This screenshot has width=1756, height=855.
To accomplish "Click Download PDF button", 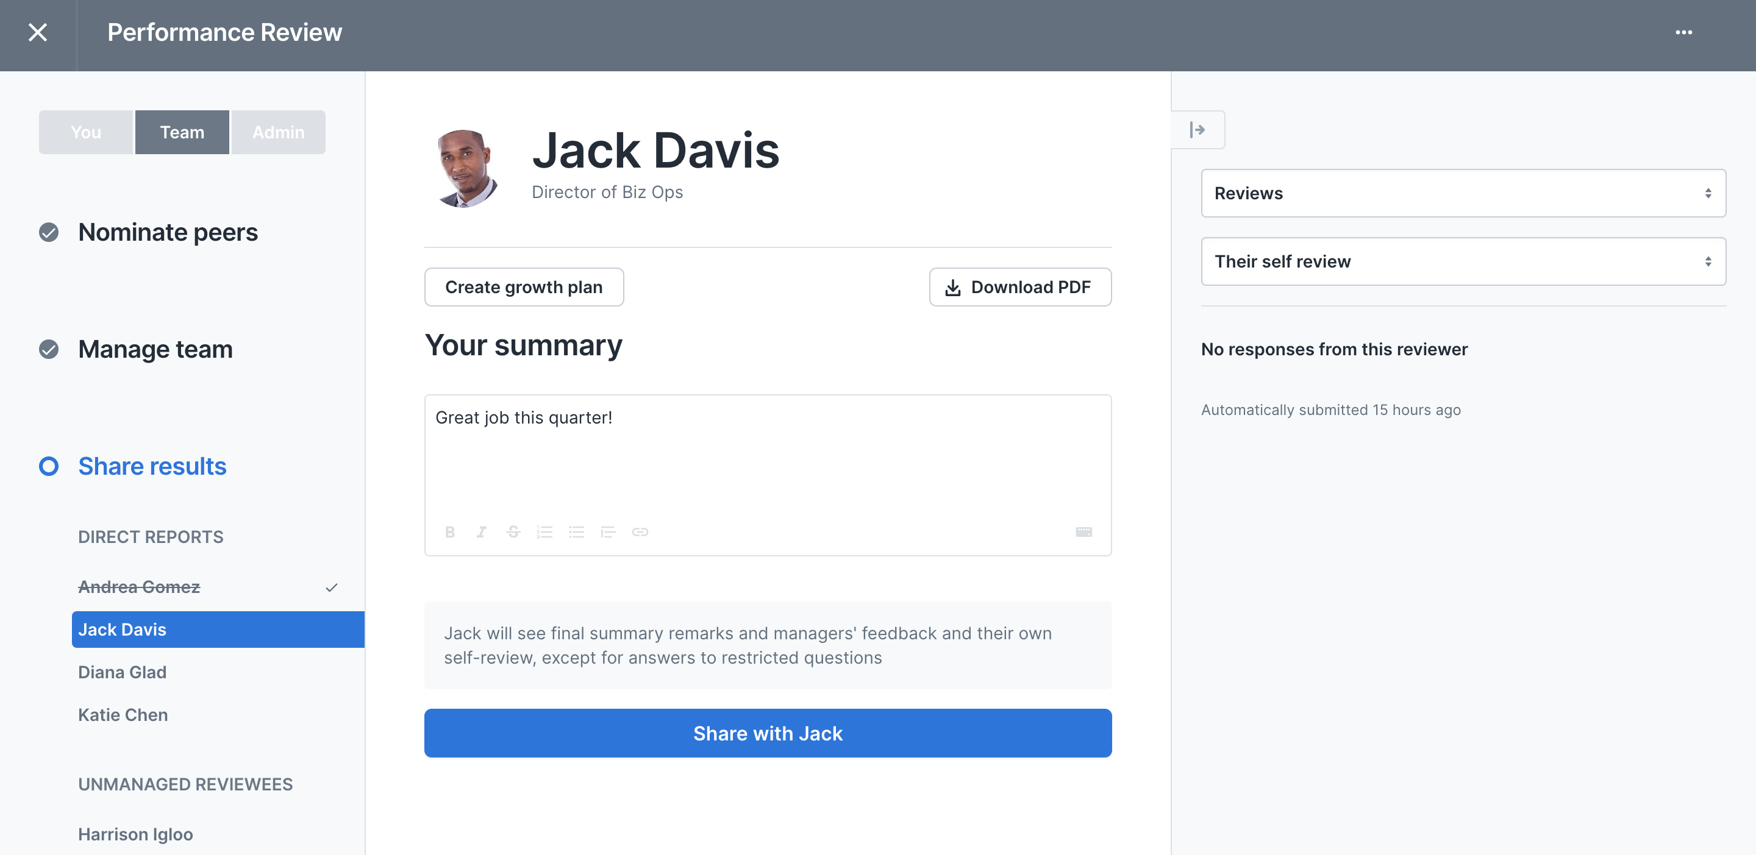I will [x=1021, y=288].
